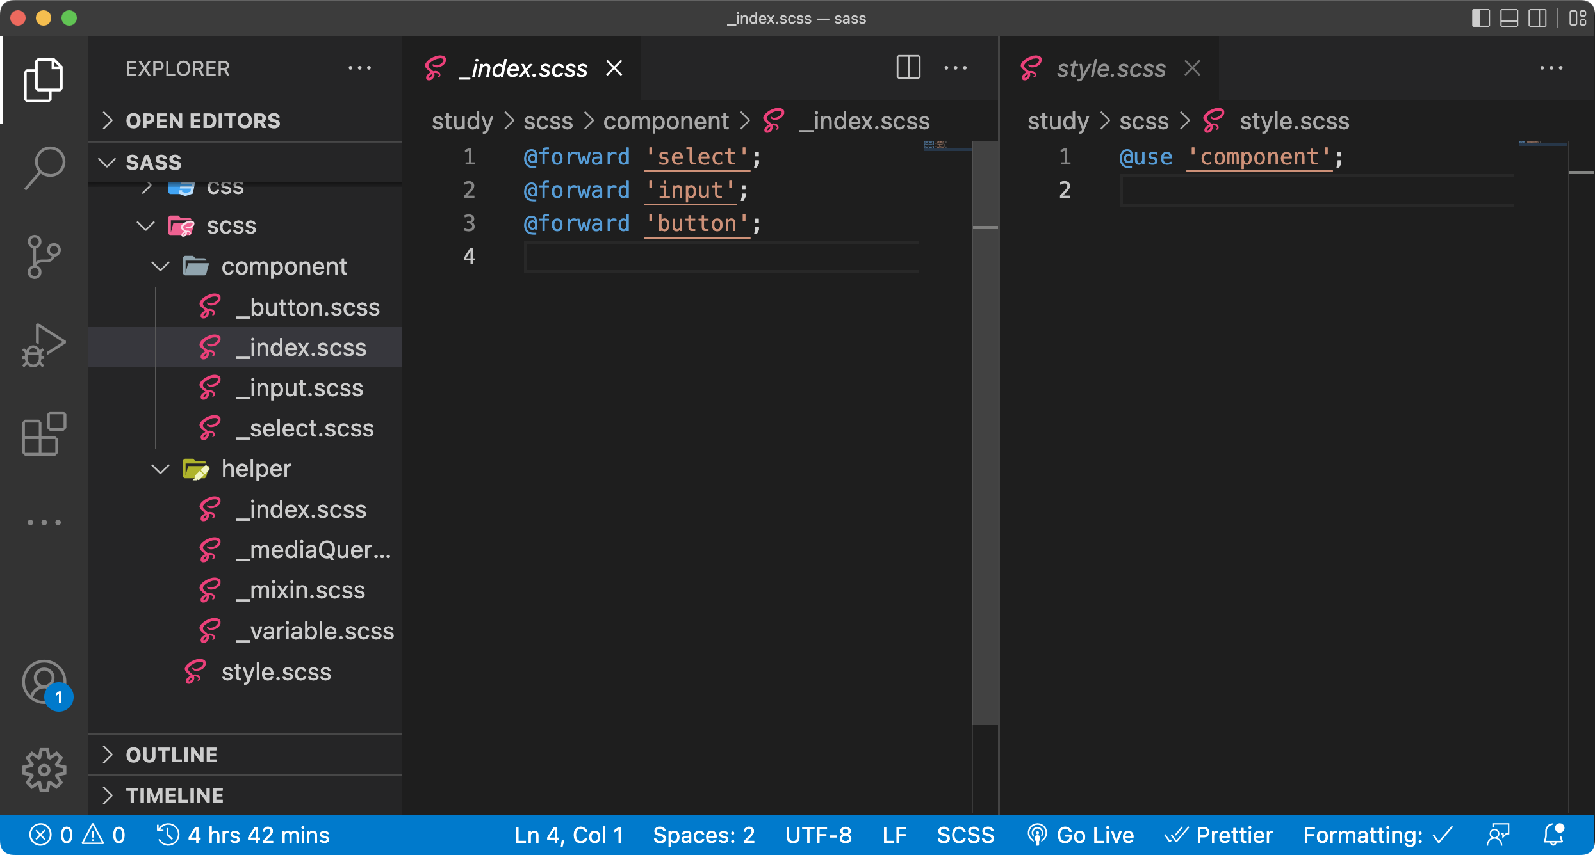
Task: Click Go Live in status bar
Action: pos(1081,835)
